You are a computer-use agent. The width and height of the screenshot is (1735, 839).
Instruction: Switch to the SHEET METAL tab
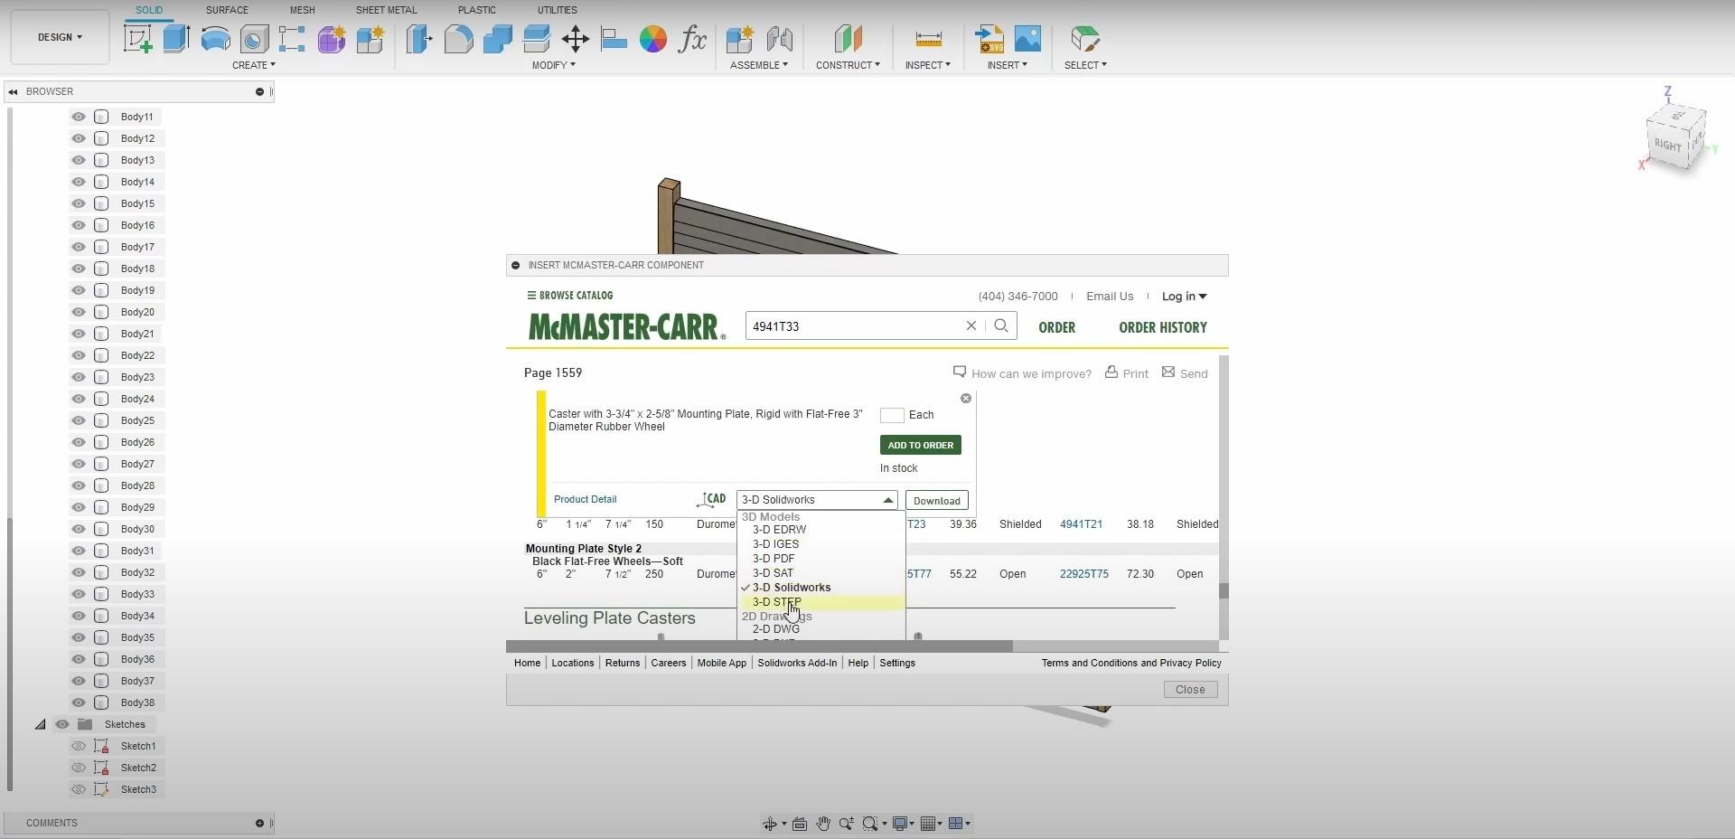[x=386, y=10]
